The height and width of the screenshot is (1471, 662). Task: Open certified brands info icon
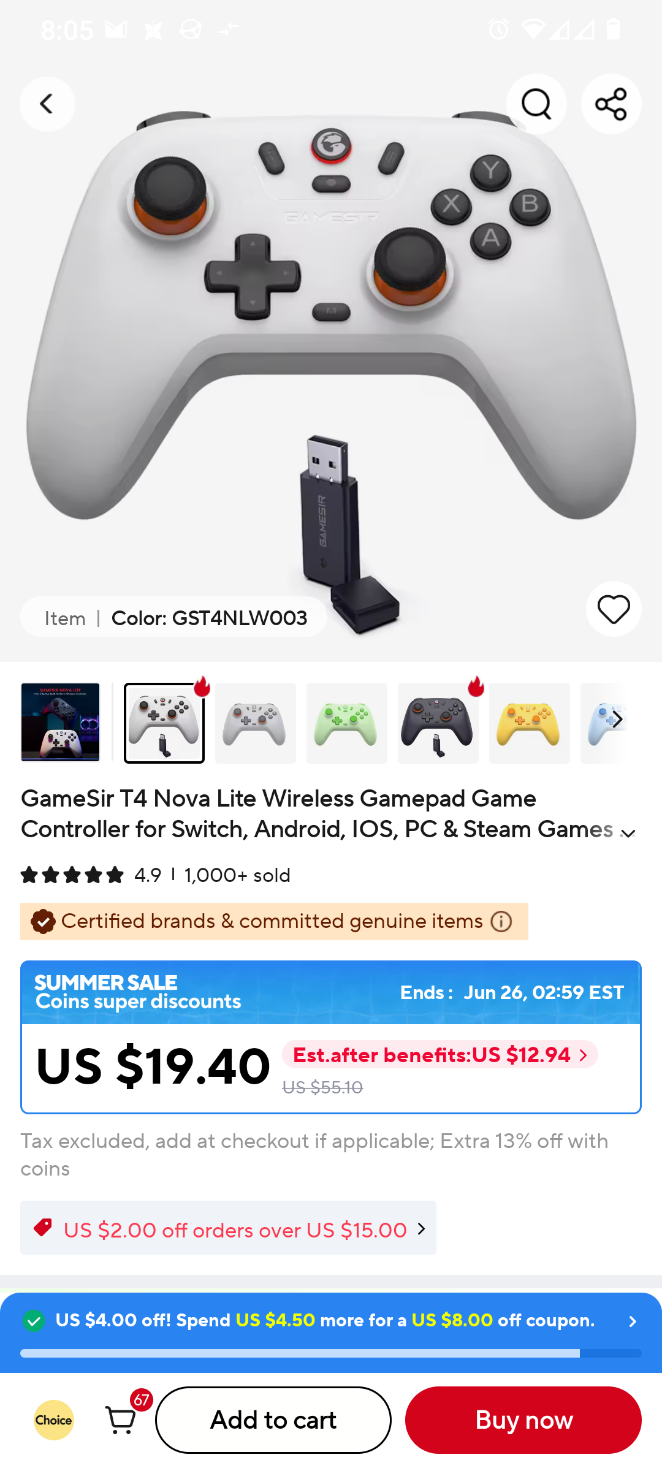[x=501, y=921]
